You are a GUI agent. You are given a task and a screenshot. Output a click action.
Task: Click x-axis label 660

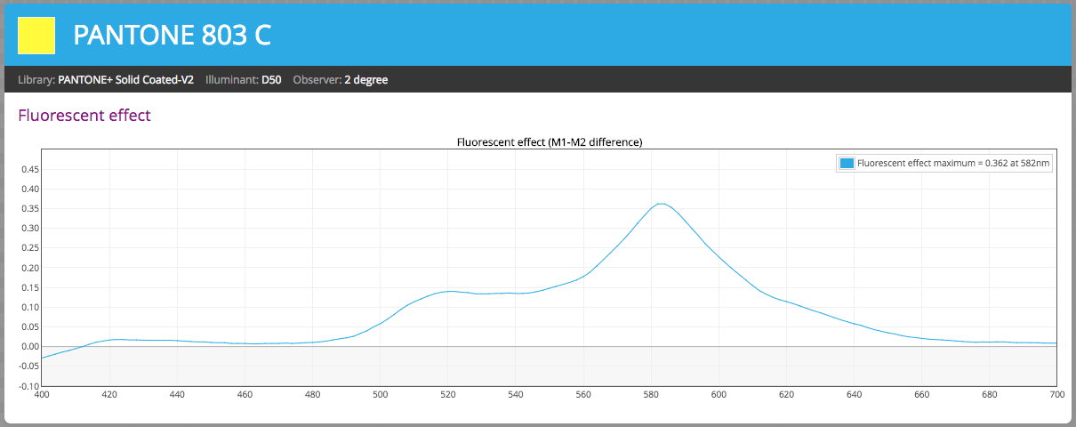(921, 393)
